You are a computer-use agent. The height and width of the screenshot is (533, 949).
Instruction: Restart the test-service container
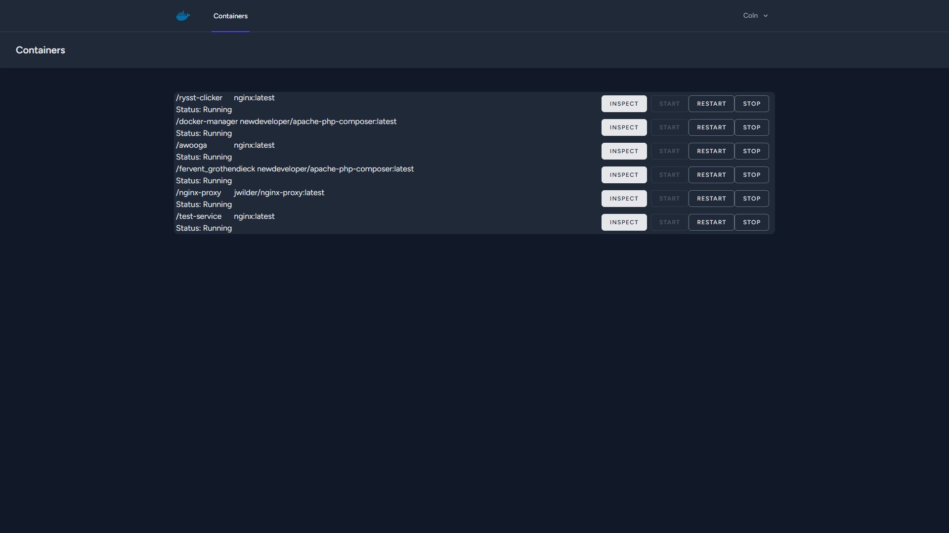pyautogui.click(x=711, y=222)
